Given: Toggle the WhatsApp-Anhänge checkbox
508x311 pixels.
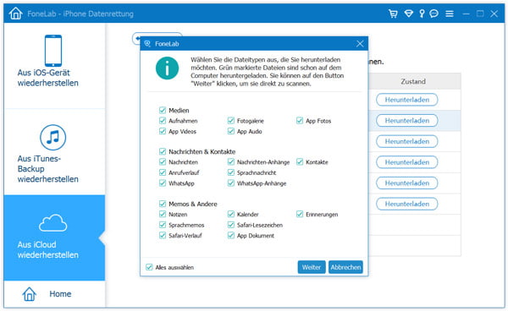Looking at the screenshot, I should pos(231,183).
